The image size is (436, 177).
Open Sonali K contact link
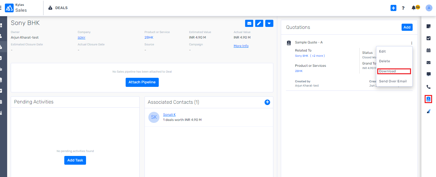[x=169, y=115]
